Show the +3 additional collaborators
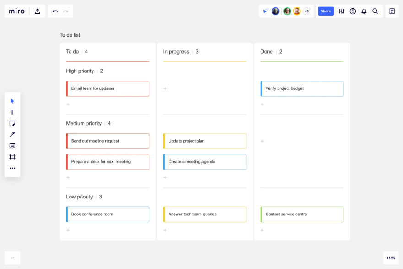The height and width of the screenshot is (269, 403). (306, 11)
